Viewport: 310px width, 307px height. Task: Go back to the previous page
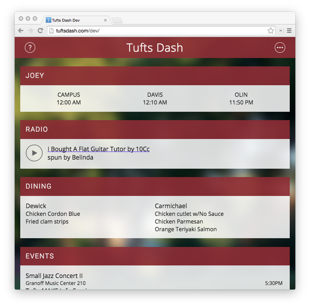pyautogui.click(x=21, y=30)
